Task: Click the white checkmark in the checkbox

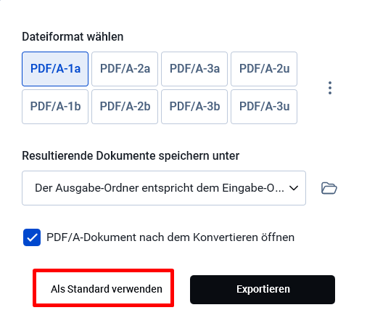Action: (x=32, y=237)
